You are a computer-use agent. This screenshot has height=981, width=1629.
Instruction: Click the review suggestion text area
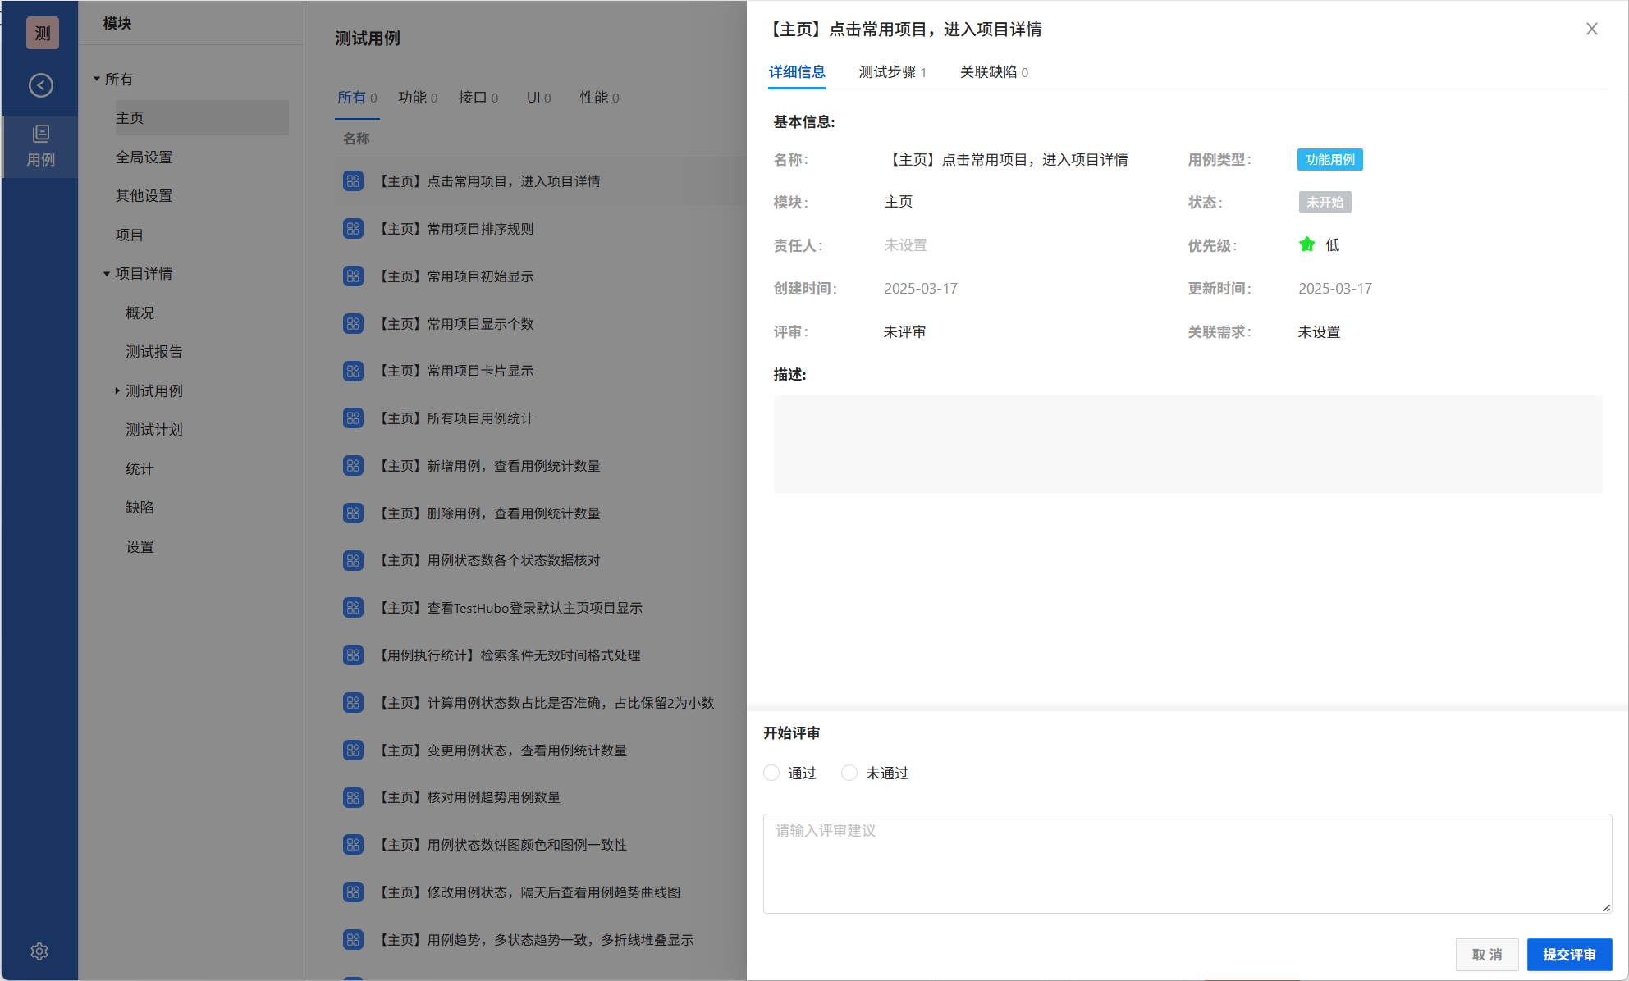click(1187, 863)
